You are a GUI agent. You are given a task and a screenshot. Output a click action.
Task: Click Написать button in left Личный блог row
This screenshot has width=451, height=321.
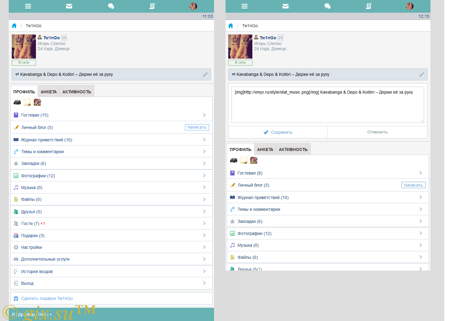[197, 127]
